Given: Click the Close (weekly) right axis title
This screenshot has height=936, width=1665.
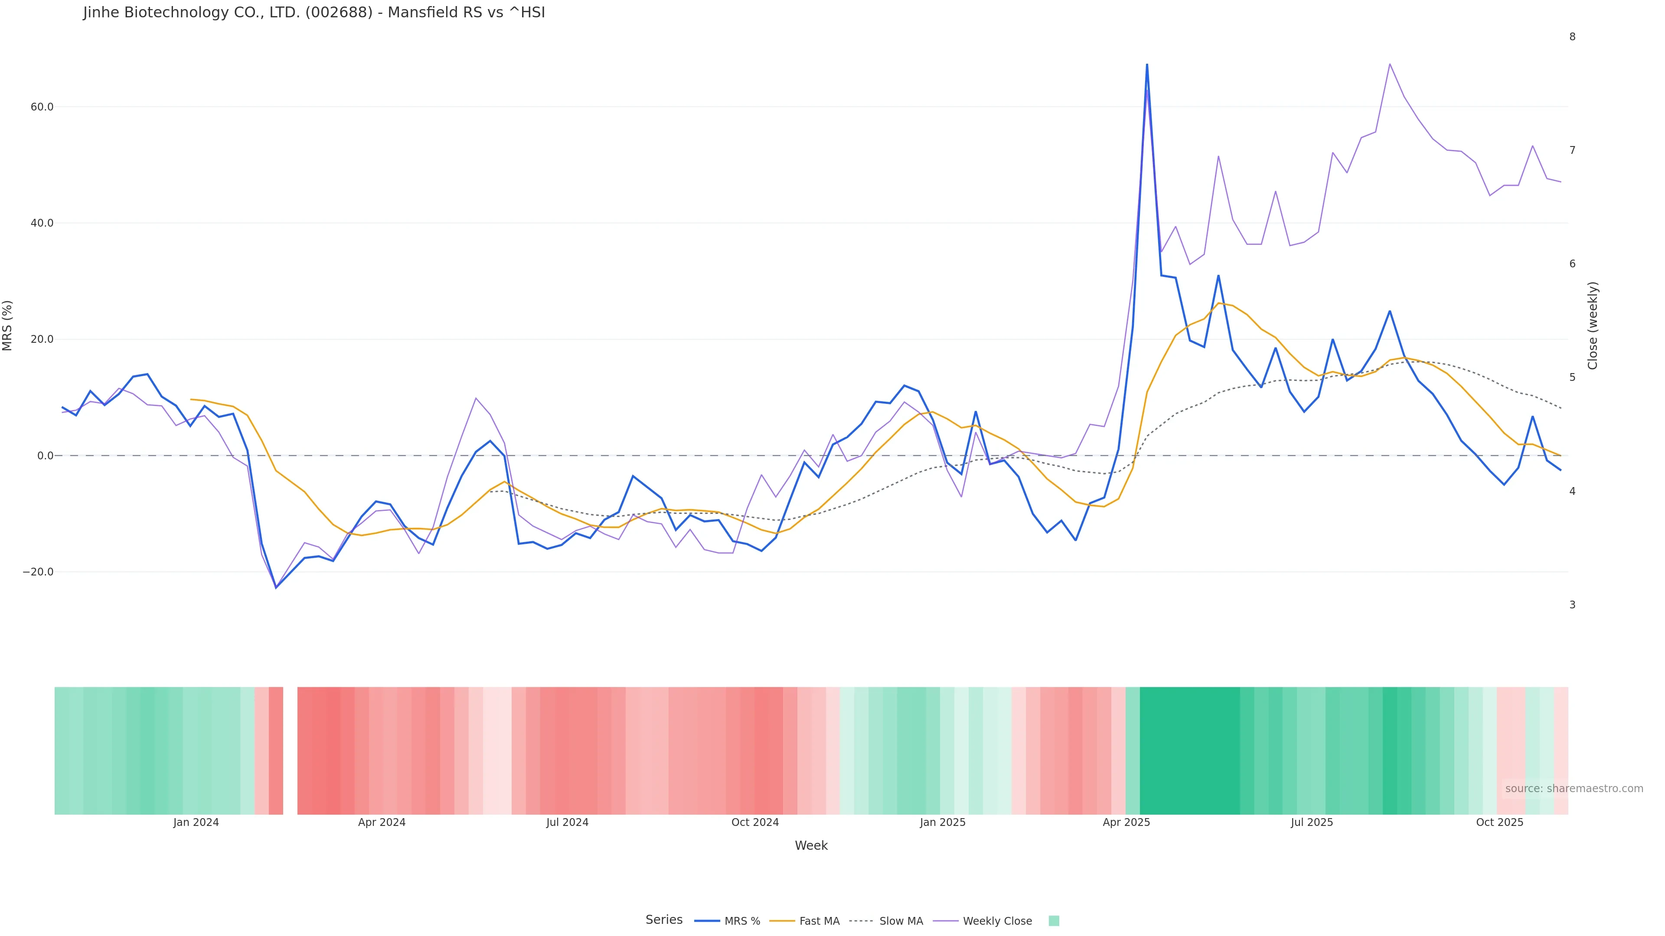Looking at the screenshot, I should tap(1593, 325).
